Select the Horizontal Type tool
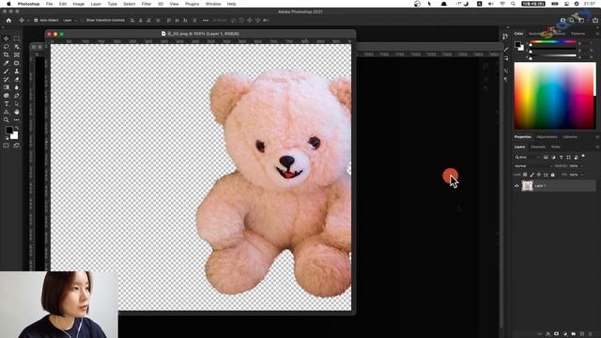Viewport: 601px width, 338px height. (7, 104)
